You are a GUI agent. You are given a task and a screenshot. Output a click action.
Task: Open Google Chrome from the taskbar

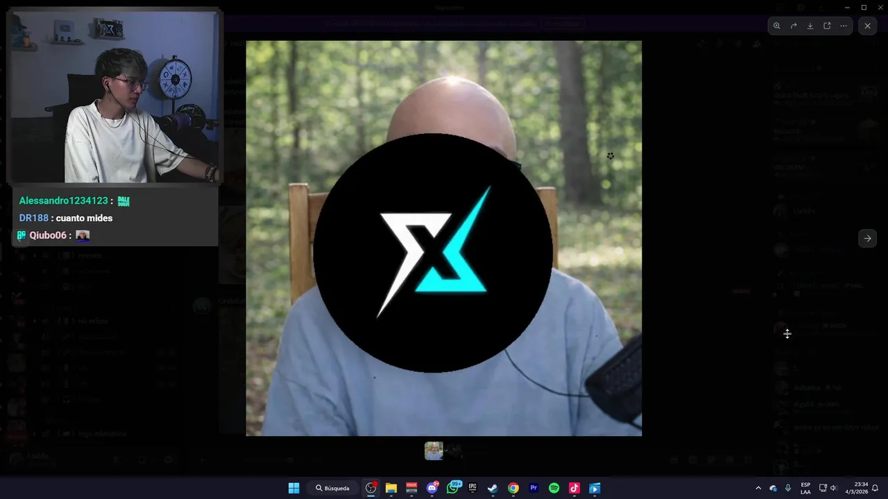click(x=513, y=488)
